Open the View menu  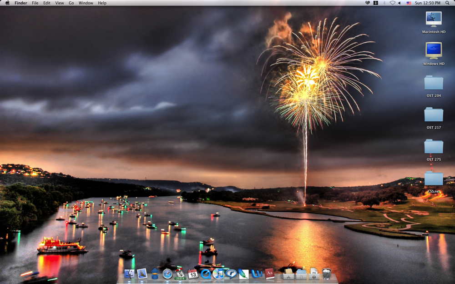(x=60, y=3)
